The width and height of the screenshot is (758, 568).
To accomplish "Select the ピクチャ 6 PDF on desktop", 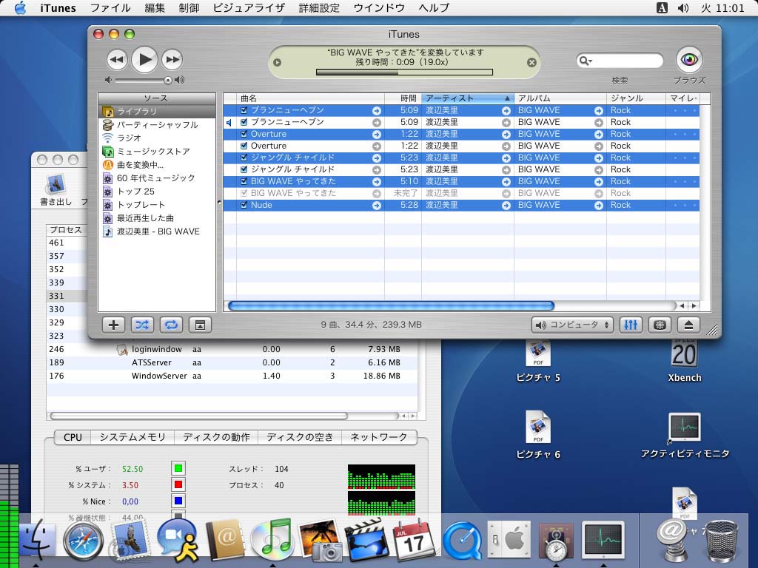I will pos(538,427).
